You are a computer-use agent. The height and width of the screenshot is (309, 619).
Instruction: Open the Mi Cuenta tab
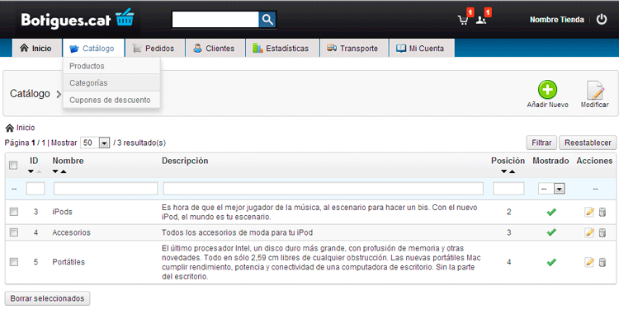[x=422, y=49]
